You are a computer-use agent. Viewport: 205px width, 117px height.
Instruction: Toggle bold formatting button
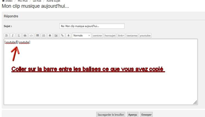coord(6,35)
